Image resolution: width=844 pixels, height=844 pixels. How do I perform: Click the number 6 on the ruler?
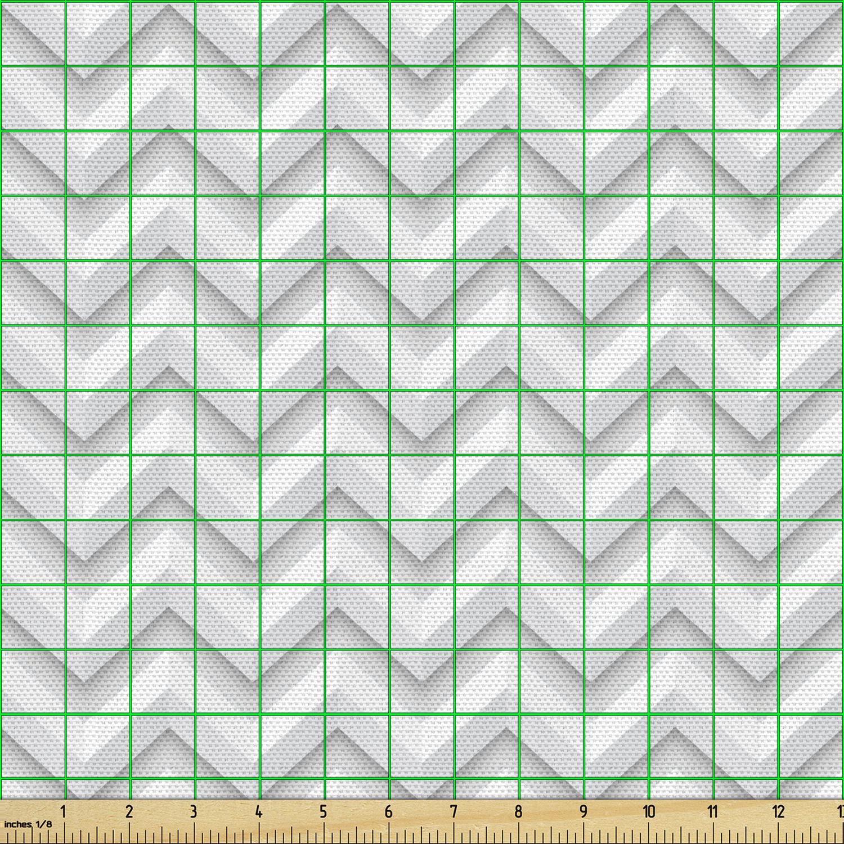click(388, 811)
